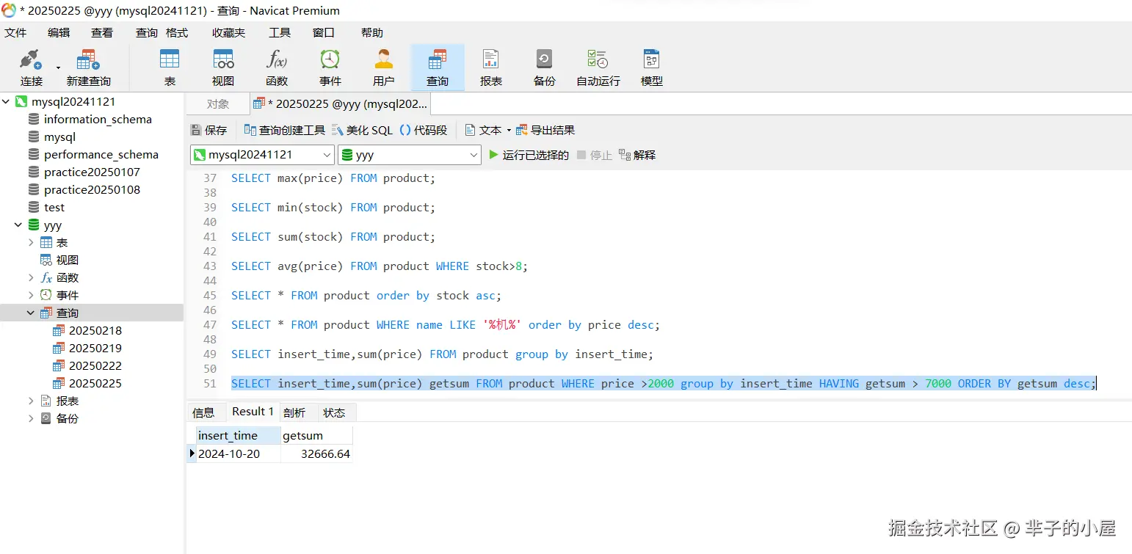Screen dimensions: 1132x554
Task: Open the 函数 functions toolbar icon
Action: [277, 68]
